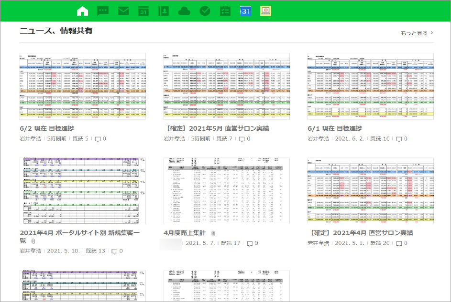Launch the blue Google Calendar 31 icon

coord(245,11)
